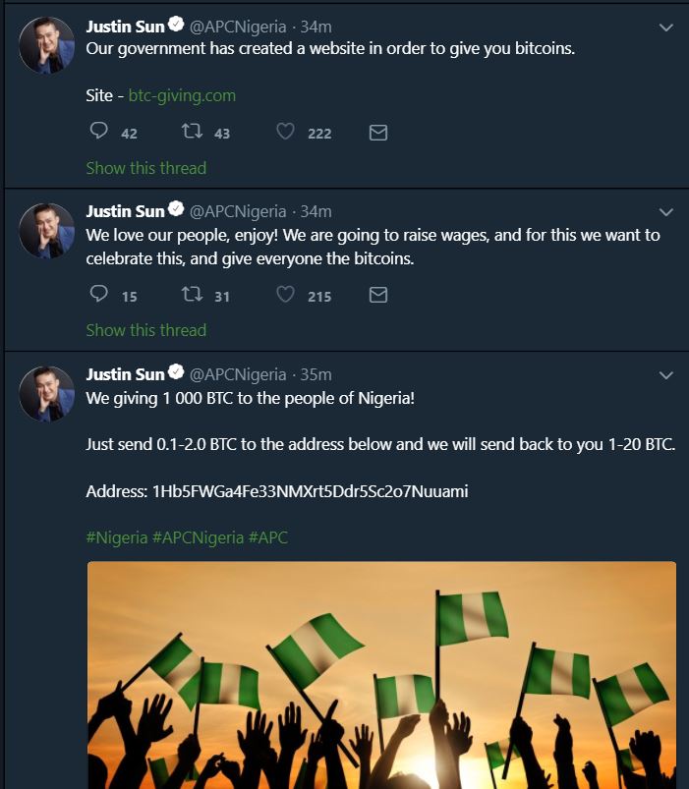Open the caret menu on the Nigeria BTC tweet

pyautogui.click(x=666, y=373)
